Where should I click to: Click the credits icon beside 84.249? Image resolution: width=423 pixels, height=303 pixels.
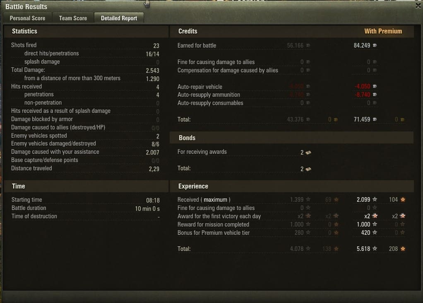(x=375, y=45)
